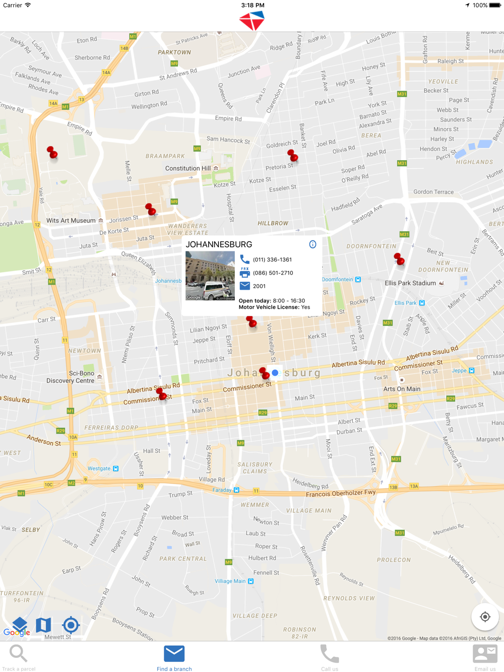
Task: Open the branch street view photo
Action: click(x=210, y=276)
